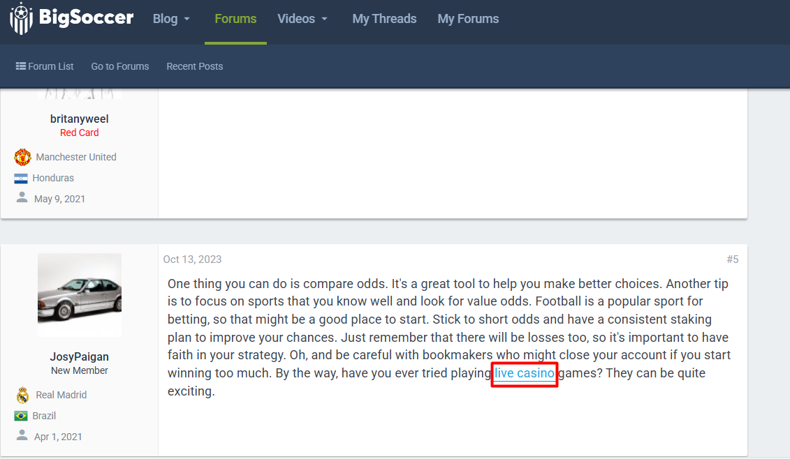Open britanyweel's profile name link
790x459 pixels.
(x=80, y=119)
